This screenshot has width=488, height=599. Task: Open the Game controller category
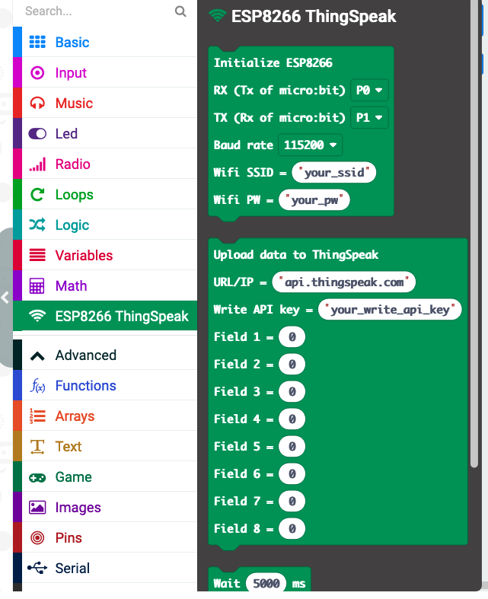click(x=37, y=477)
